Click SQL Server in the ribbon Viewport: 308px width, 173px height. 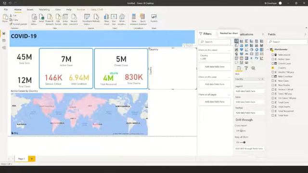(58, 19)
